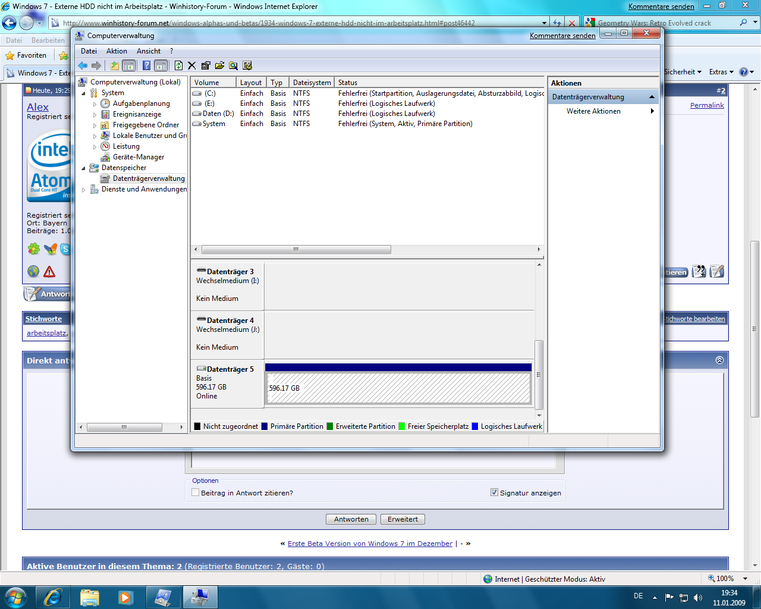The width and height of the screenshot is (761, 609).
Task: Open the Aktion menu
Action: tap(117, 51)
